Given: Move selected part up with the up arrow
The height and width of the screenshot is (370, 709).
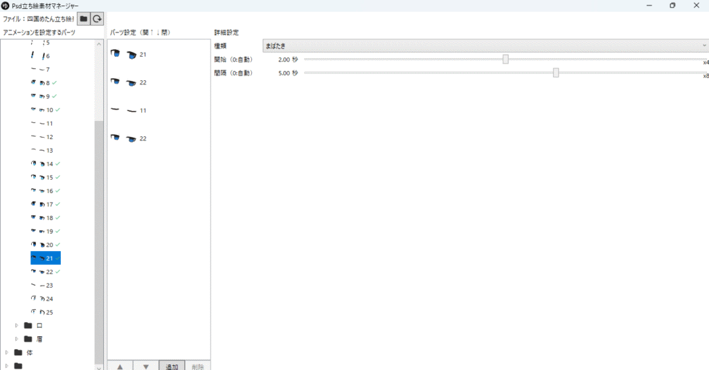Looking at the screenshot, I should 120,366.
